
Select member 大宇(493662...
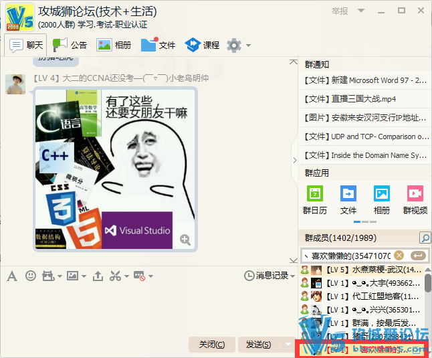[362, 283]
